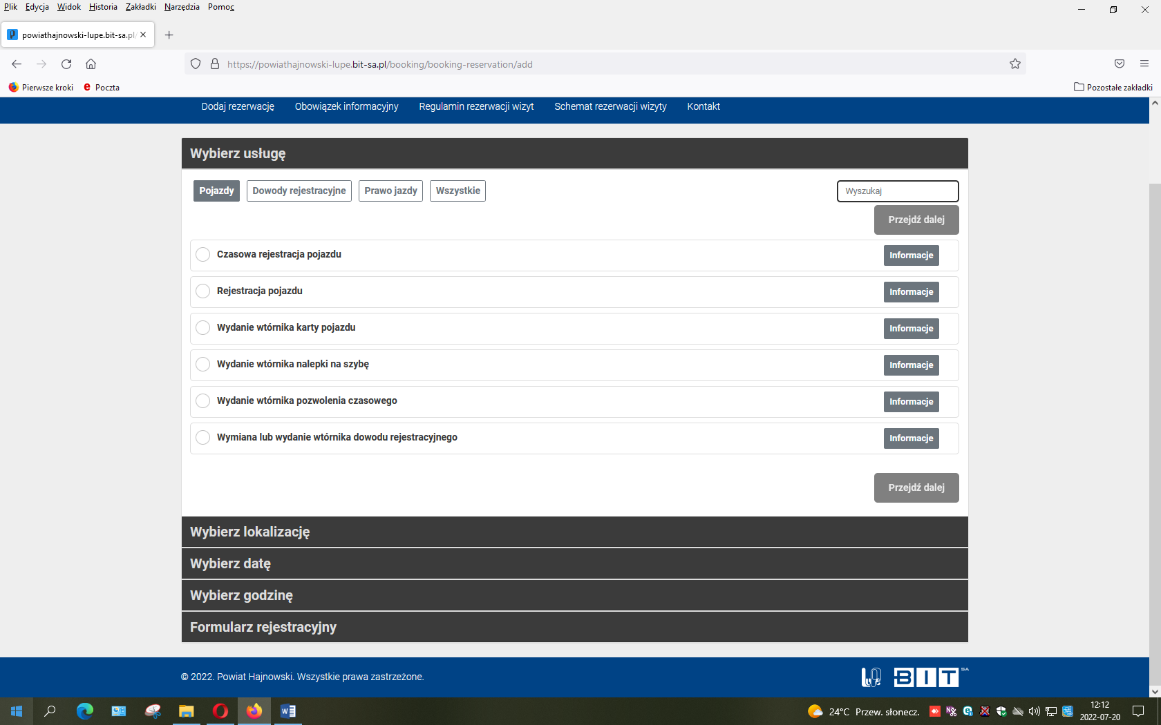Select Wydanie wtórnika karty pojazdu option
The height and width of the screenshot is (725, 1161).
point(202,328)
